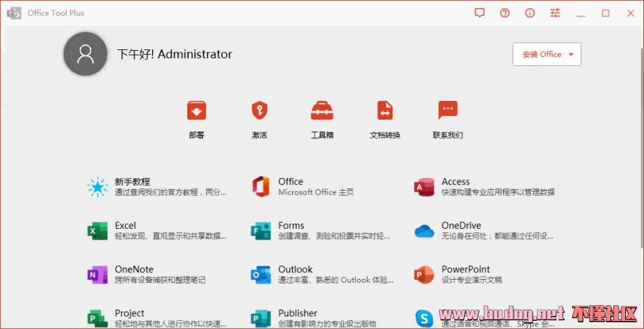Open the Office title link
This screenshot has width=644, height=329.
point(291,182)
